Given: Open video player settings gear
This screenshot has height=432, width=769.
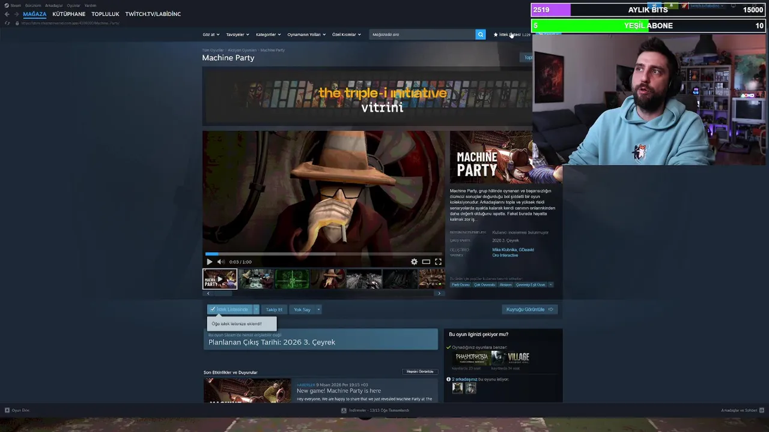Looking at the screenshot, I should coord(414,262).
